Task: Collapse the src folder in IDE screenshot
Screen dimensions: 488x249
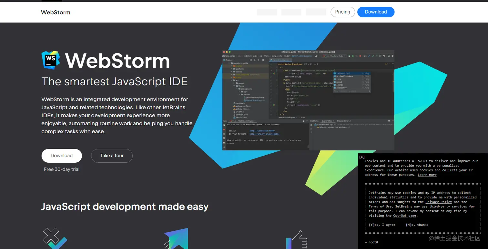Action: click(x=231, y=80)
